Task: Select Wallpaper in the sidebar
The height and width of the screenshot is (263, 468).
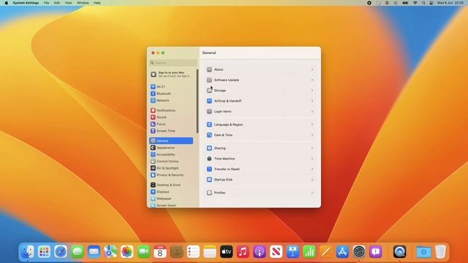Action: click(171, 199)
